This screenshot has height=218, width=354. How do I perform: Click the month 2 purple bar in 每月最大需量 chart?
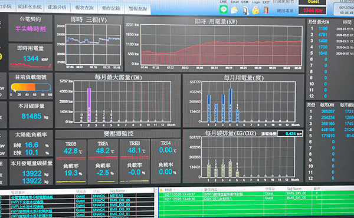(x=89, y=105)
